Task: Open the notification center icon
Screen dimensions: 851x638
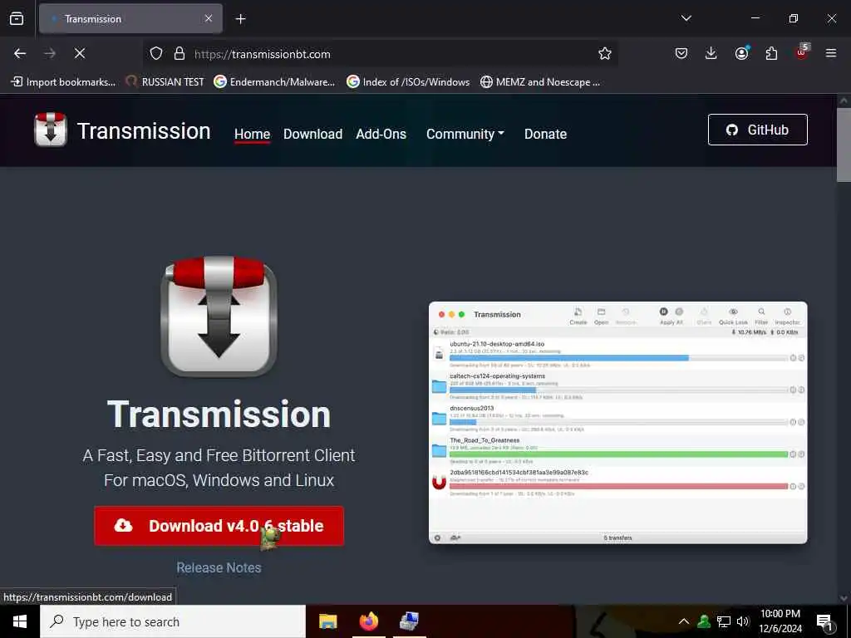Action: coord(825,622)
